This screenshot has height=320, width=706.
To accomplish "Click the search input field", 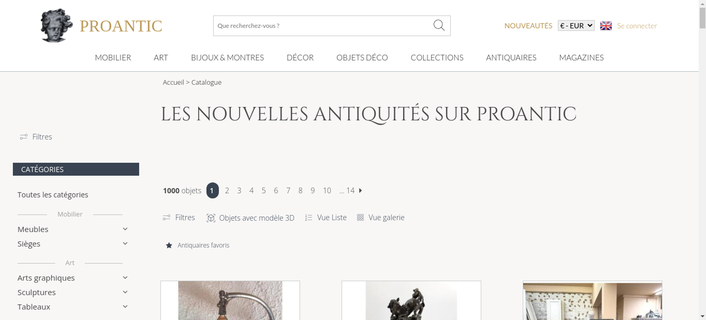I will point(323,26).
